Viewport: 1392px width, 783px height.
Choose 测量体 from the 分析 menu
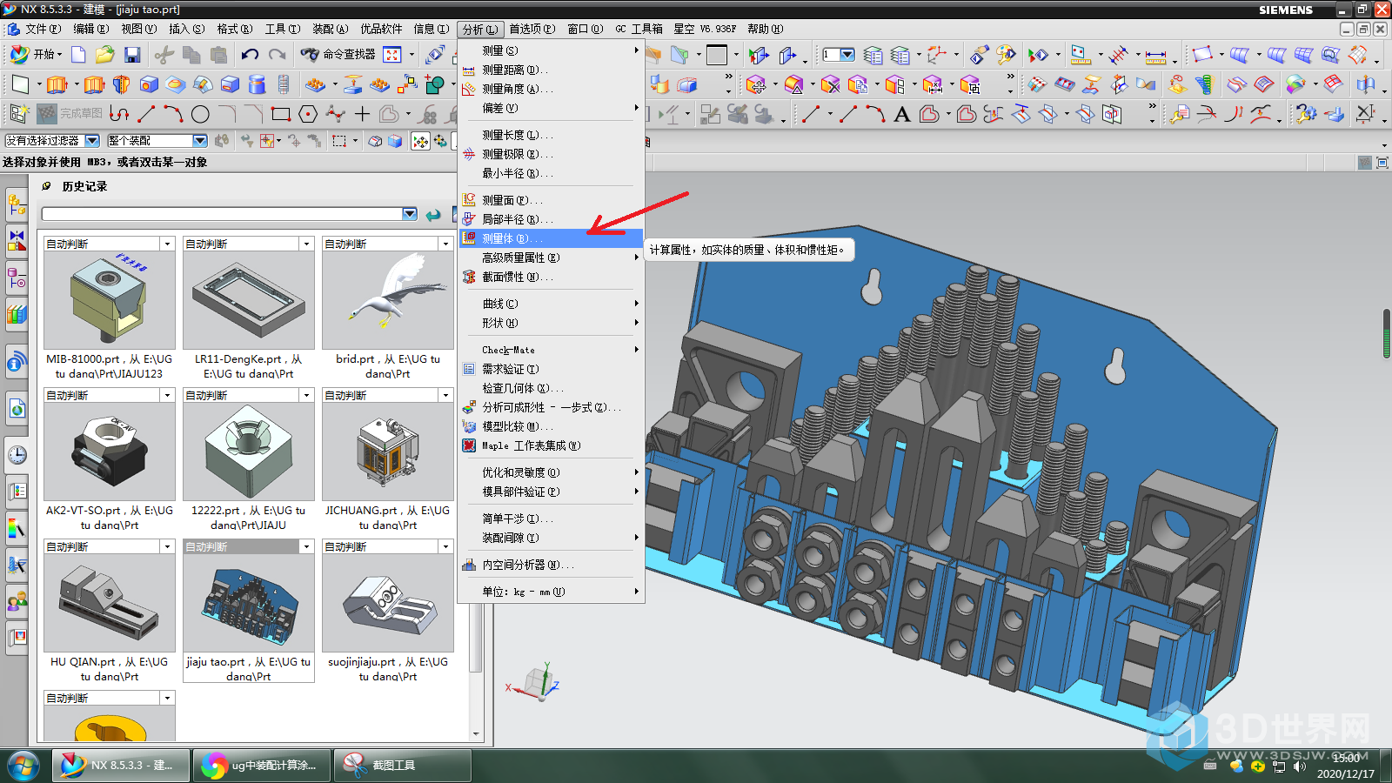551,238
